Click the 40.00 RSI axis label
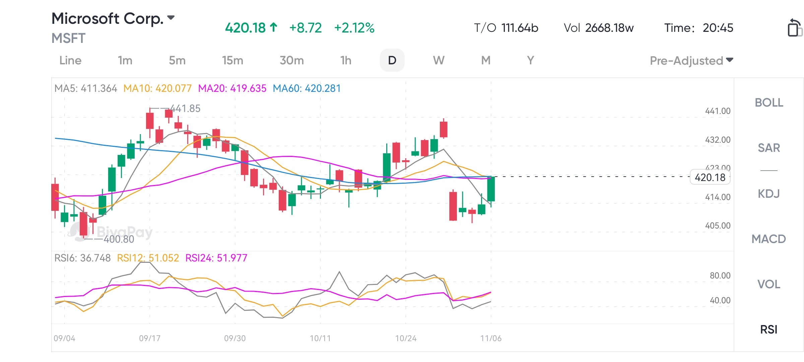The image size is (804, 362). click(720, 300)
